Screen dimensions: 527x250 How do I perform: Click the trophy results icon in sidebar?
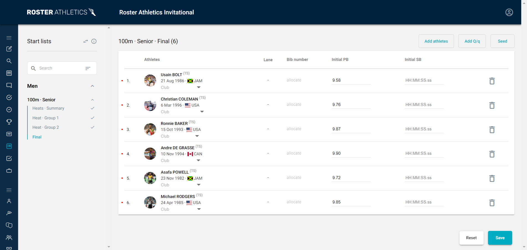(x=9, y=122)
